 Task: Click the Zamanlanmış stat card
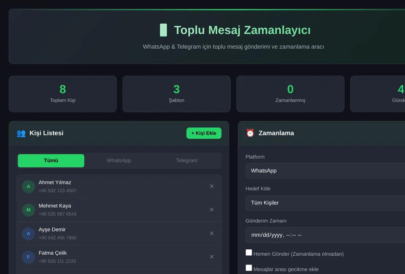[x=290, y=94]
